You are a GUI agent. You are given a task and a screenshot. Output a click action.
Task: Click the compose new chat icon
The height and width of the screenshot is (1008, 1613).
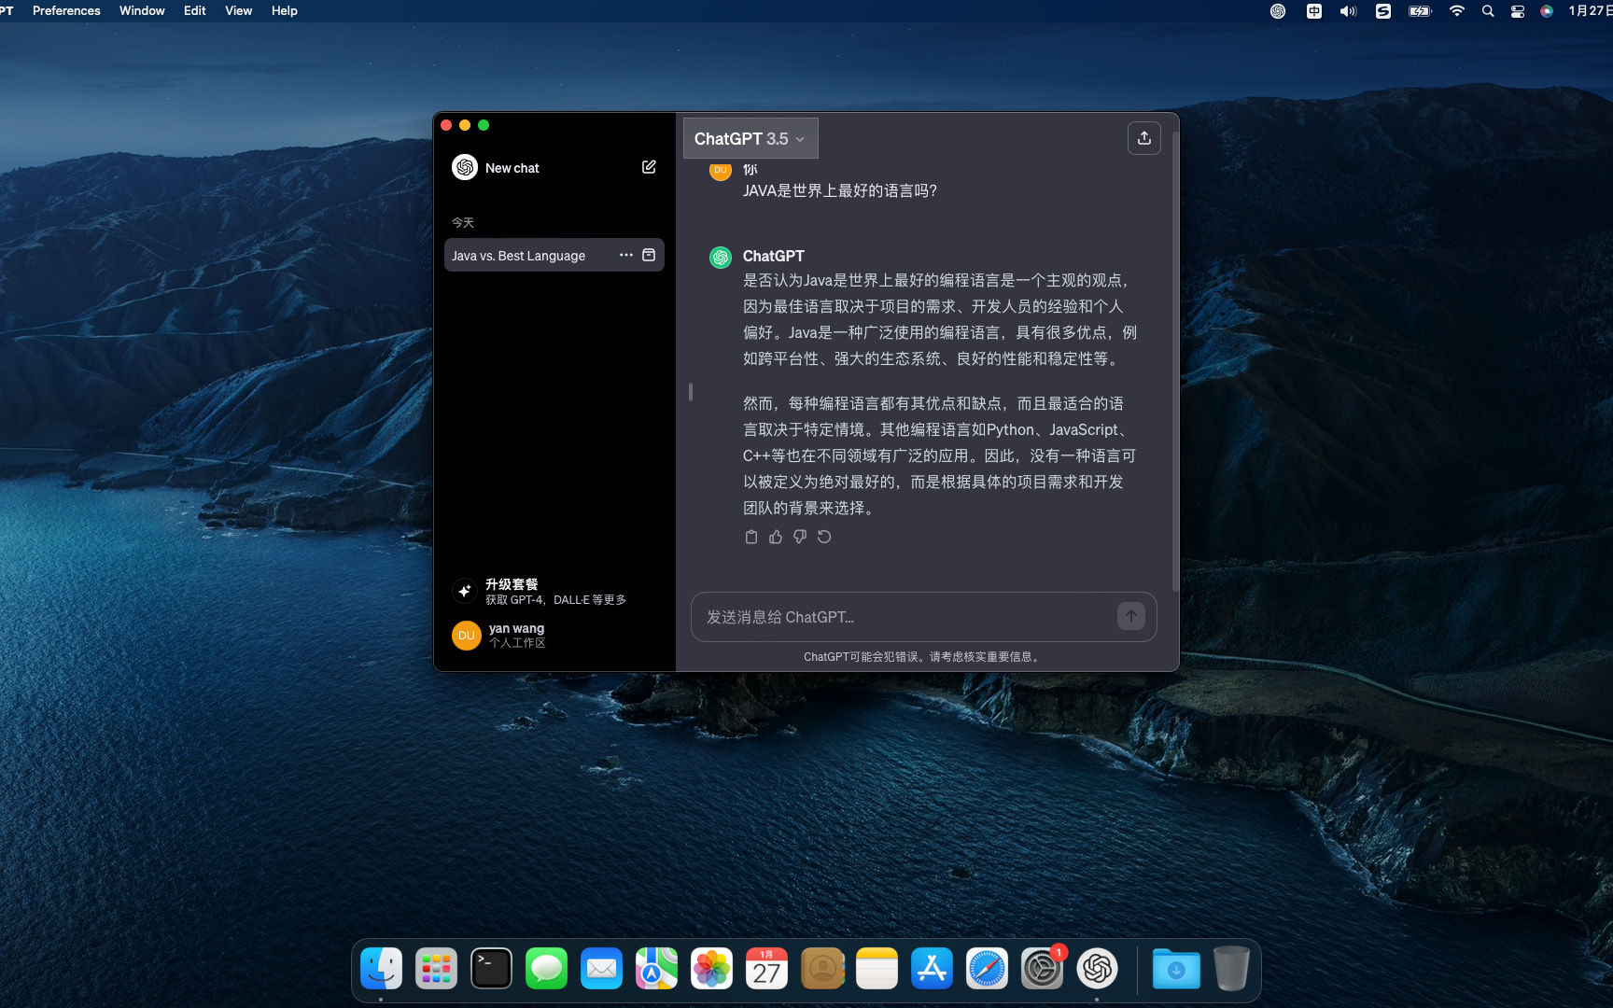point(649,167)
